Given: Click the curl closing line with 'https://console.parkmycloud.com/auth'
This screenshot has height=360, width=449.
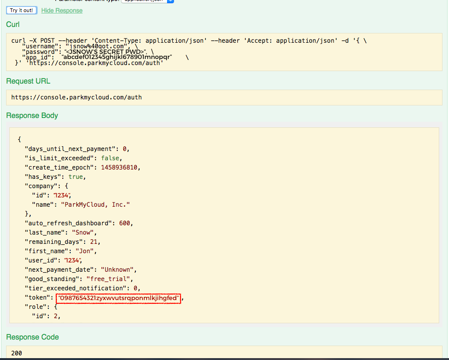Looking at the screenshot, I should point(89,63).
